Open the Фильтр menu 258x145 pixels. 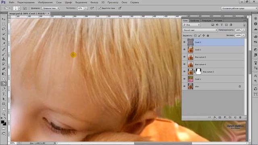[94, 2]
